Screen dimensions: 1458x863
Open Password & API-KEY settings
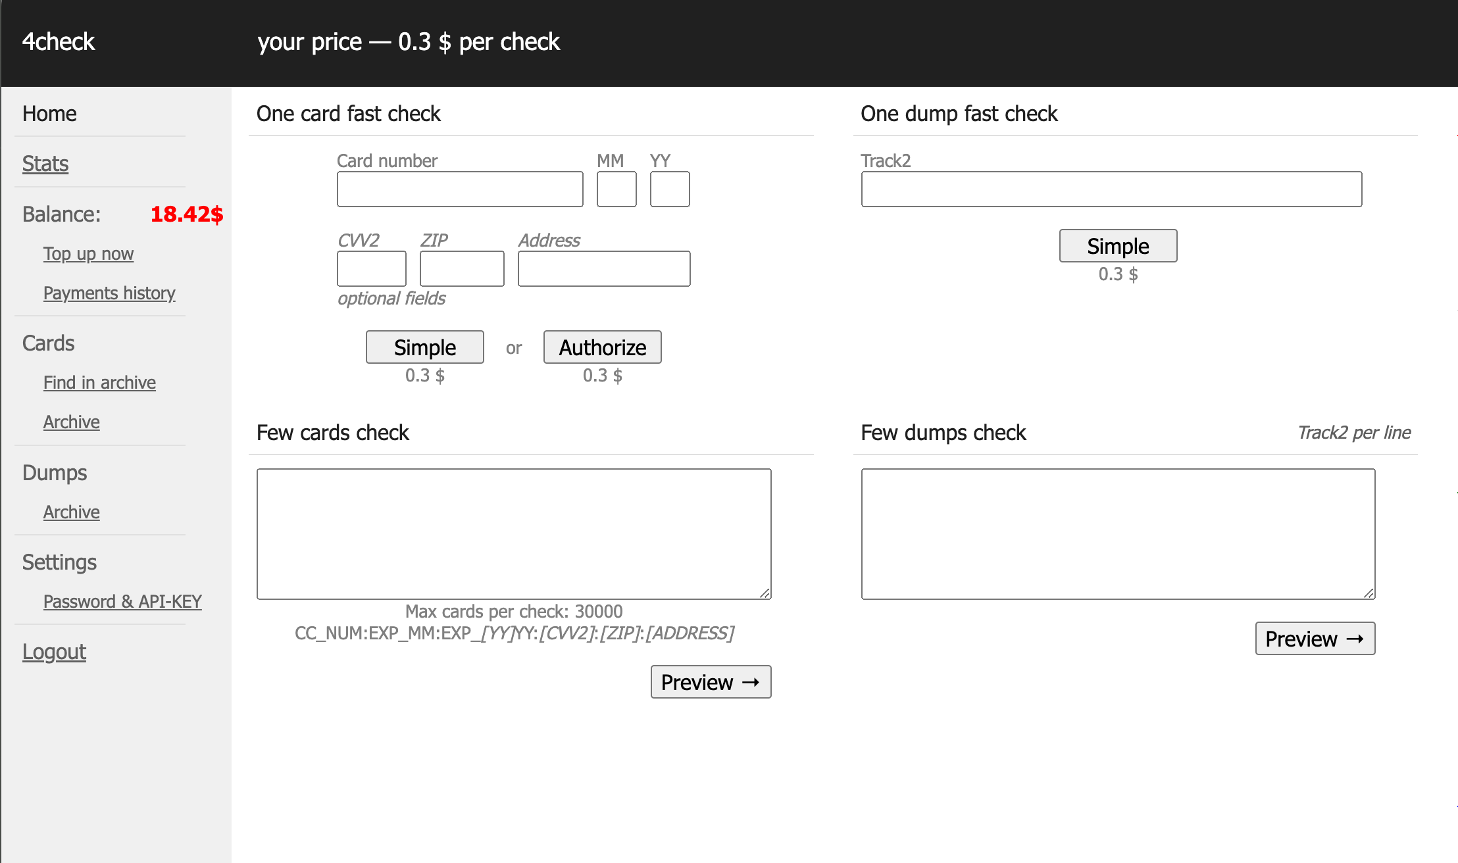(122, 602)
